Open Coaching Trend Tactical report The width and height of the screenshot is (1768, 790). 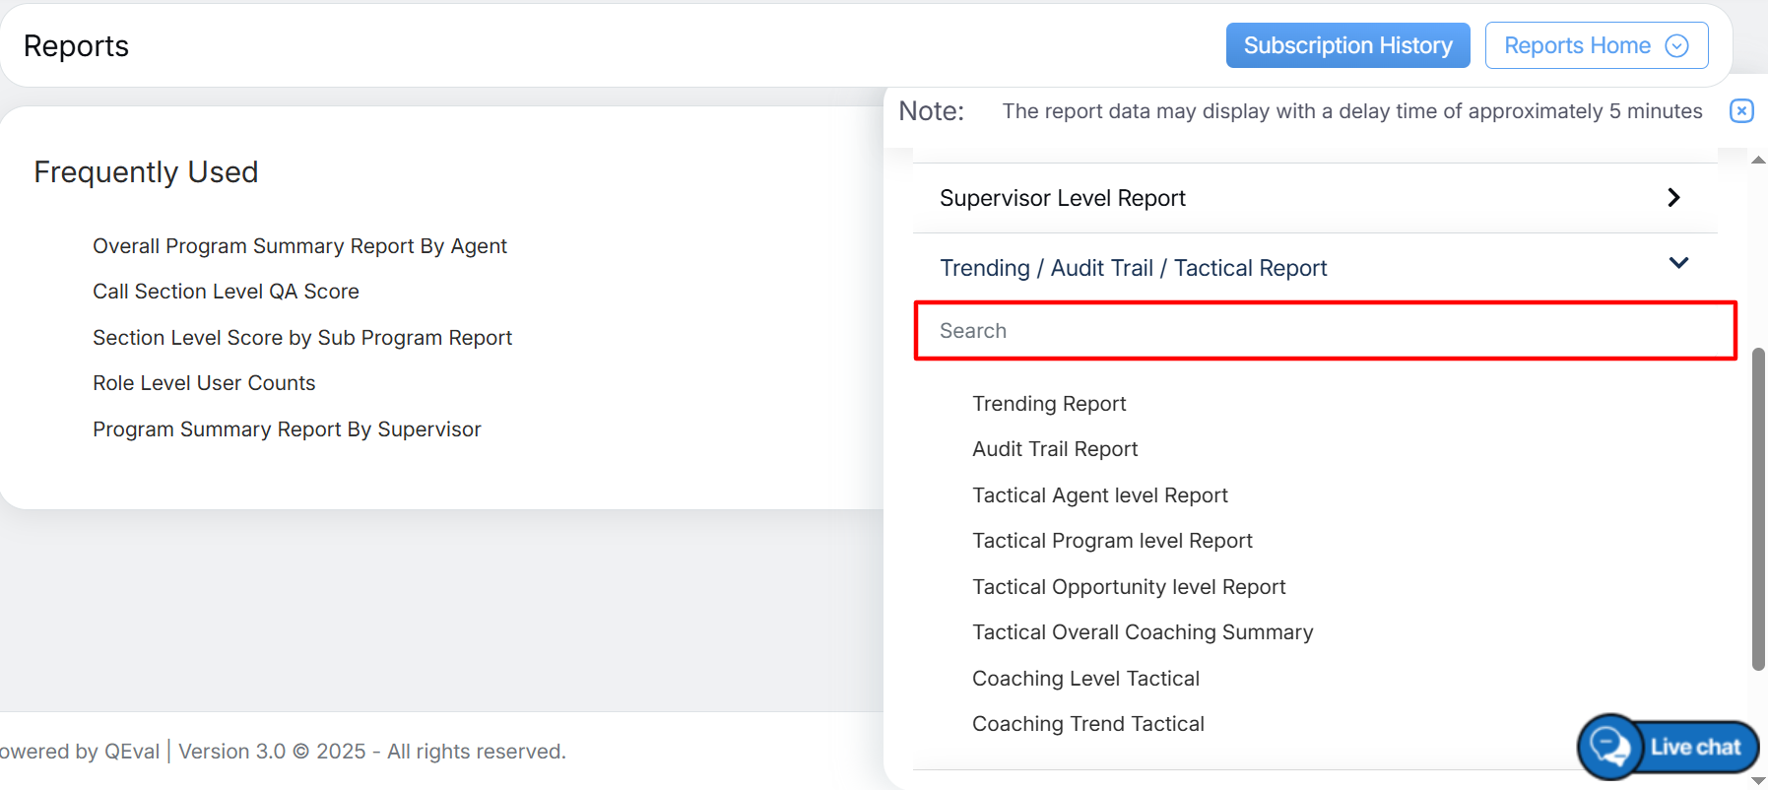point(1088,724)
